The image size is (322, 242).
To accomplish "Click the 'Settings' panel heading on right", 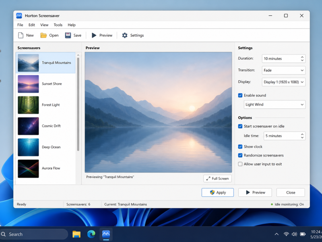I will [245, 48].
